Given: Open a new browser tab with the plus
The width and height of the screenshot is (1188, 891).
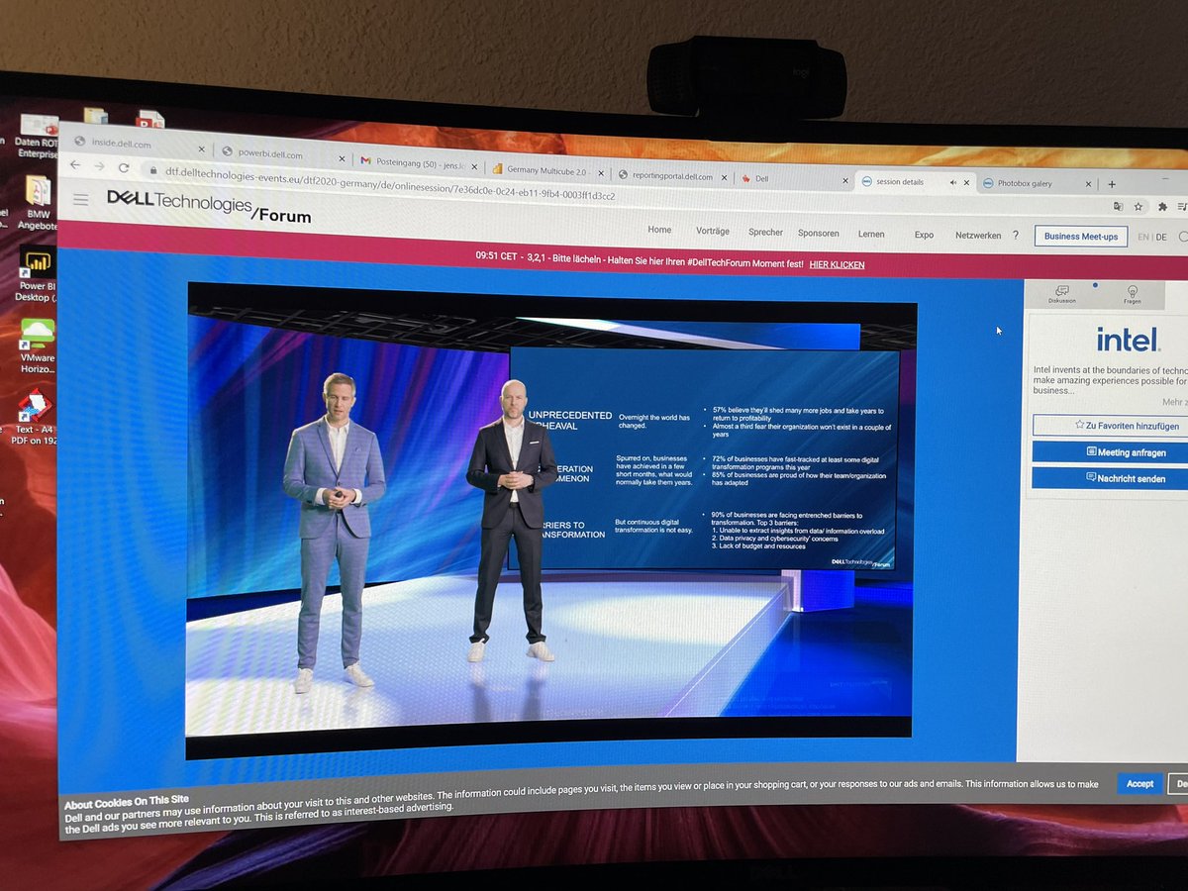Looking at the screenshot, I should click(1111, 184).
